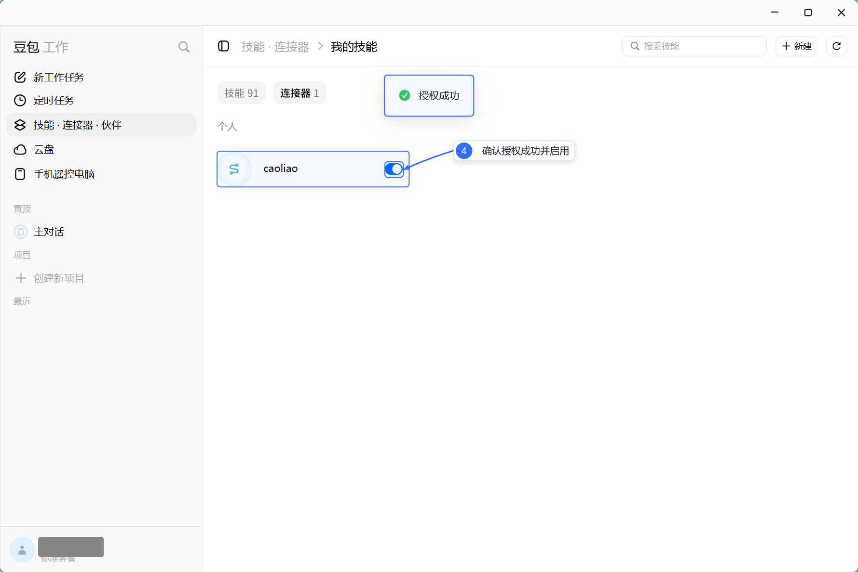Click the 我的技能 breadcrumb text
858x572 pixels.
coord(354,47)
